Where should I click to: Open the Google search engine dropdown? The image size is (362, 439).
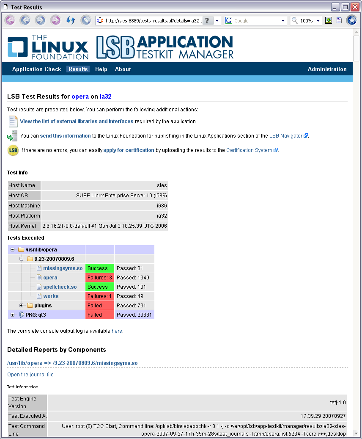[x=283, y=21]
